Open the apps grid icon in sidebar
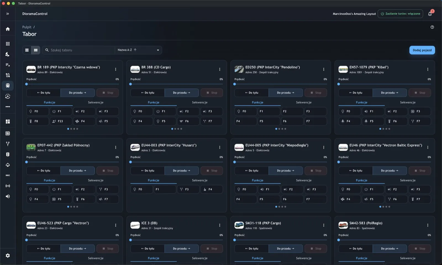442x265 pixels. (x=8, y=44)
